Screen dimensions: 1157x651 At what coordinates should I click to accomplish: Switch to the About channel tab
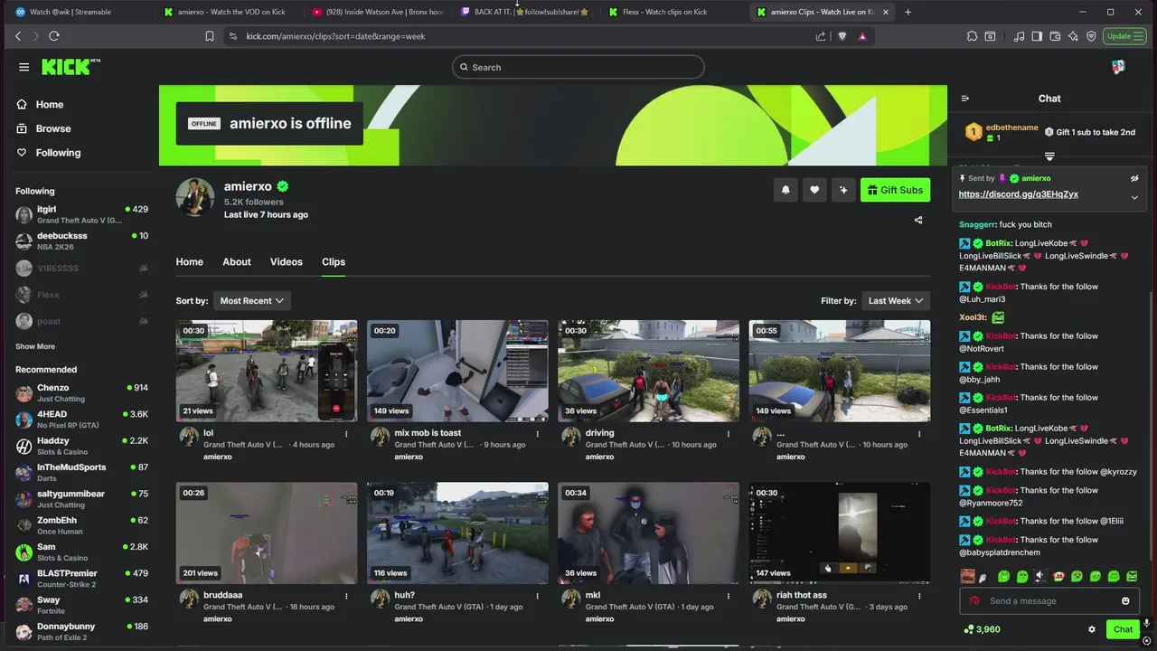coord(237,262)
